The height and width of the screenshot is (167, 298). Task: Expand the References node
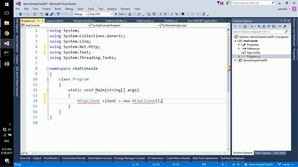pos(239,49)
